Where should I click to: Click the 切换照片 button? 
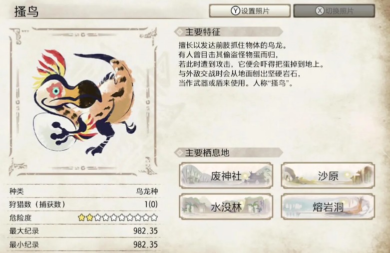334,10
